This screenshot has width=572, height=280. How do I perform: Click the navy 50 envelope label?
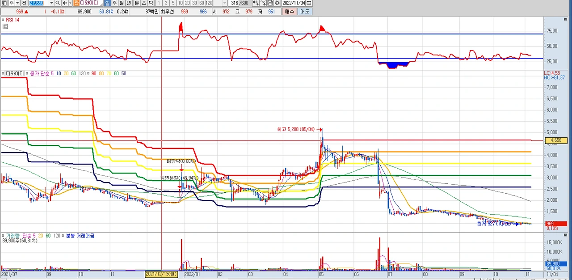click(124, 73)
